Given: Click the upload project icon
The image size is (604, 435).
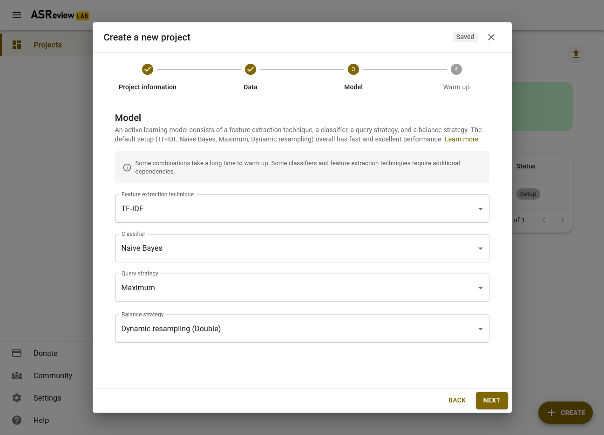Looking at the screenshot, I should click(576, 54).
